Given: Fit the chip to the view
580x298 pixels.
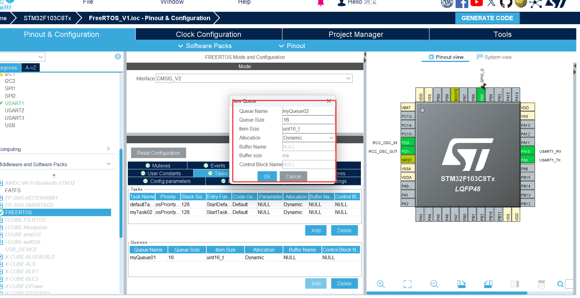Looking at the screenshot, I should click(x=407, y=284).
